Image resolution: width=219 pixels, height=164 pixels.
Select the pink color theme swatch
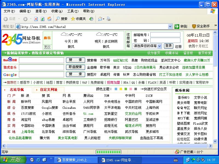click(x=131, y=89)
